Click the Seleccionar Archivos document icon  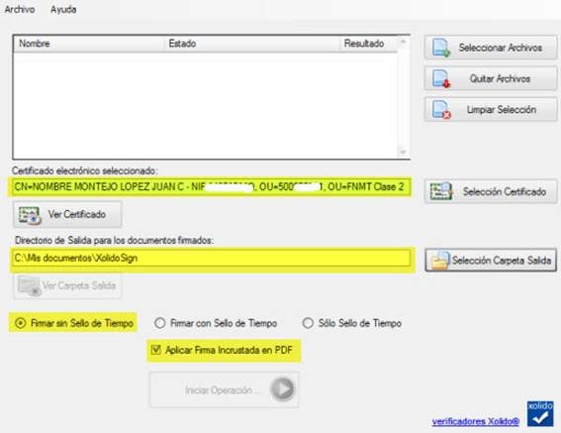(x=441, y=48)
